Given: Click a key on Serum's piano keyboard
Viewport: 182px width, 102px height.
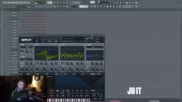Looking at the screenshot, I should [x=69, y=100].
